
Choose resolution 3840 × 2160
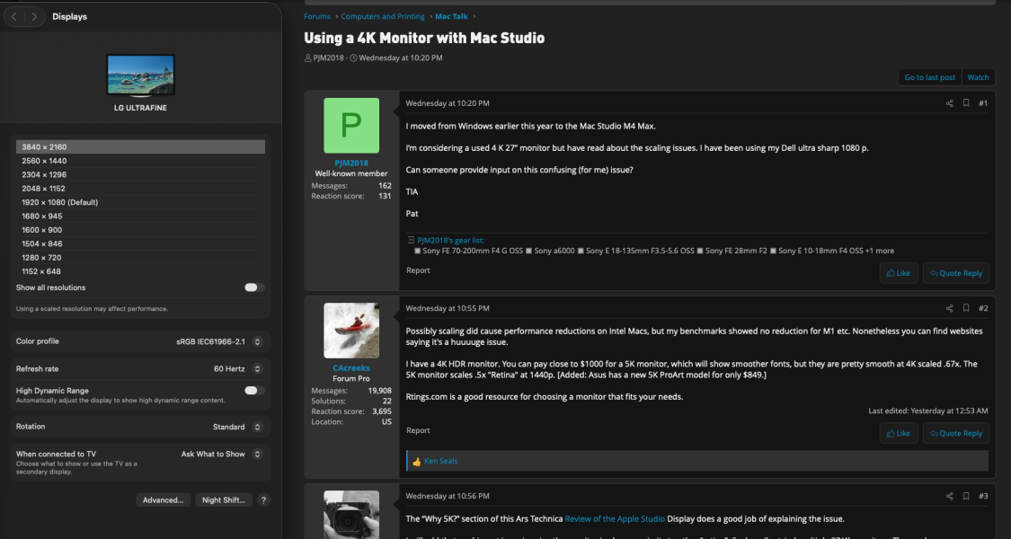[x=140, y=147]
